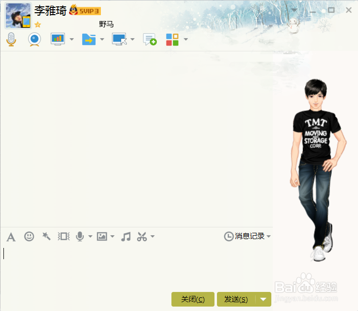Expand the apps dropdown arrow
The image size is (358, 311).
(186, 39)
